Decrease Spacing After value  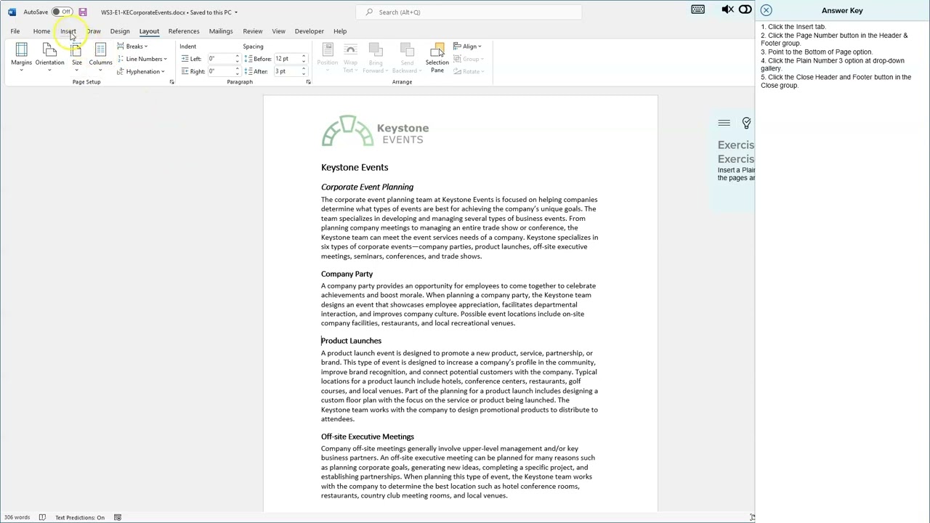304,73
